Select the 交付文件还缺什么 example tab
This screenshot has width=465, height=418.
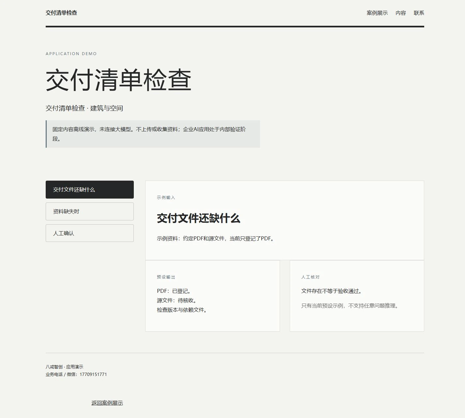[90, 189]
